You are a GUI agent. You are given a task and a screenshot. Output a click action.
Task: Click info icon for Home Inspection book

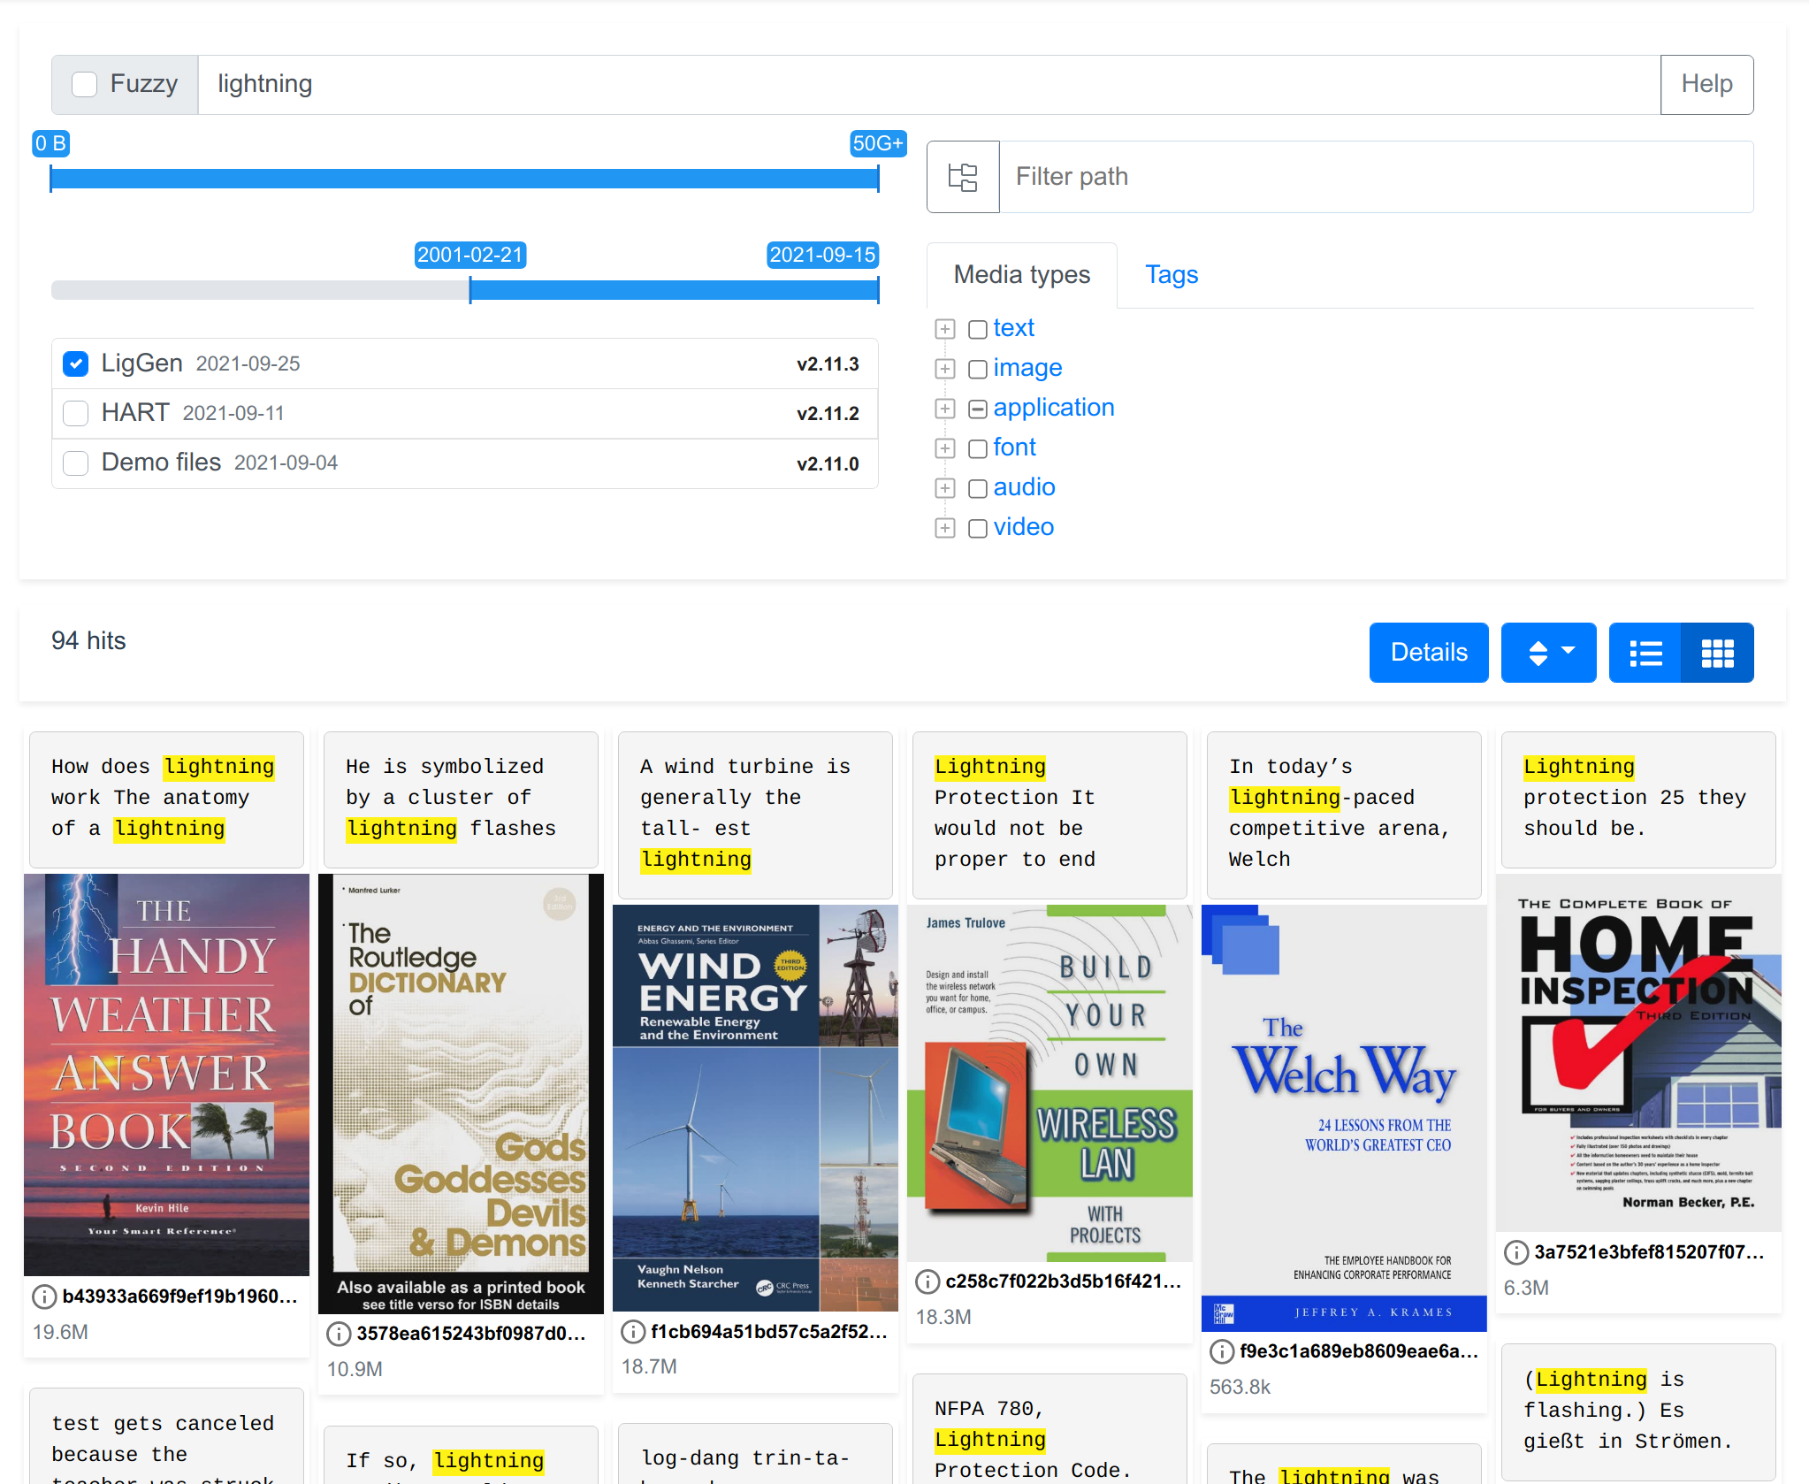click(x=1516, y=1252)
